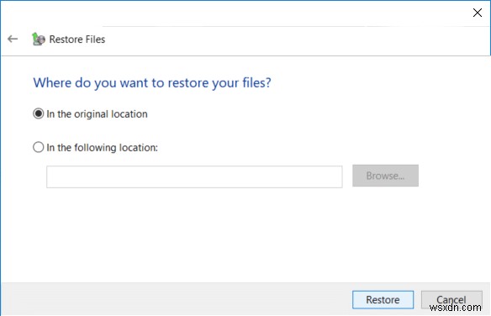Screen dimensions: 491x316
Task: Choose 'In the following location' radio button
Action: pyautogui.click(x=38, y=147)
